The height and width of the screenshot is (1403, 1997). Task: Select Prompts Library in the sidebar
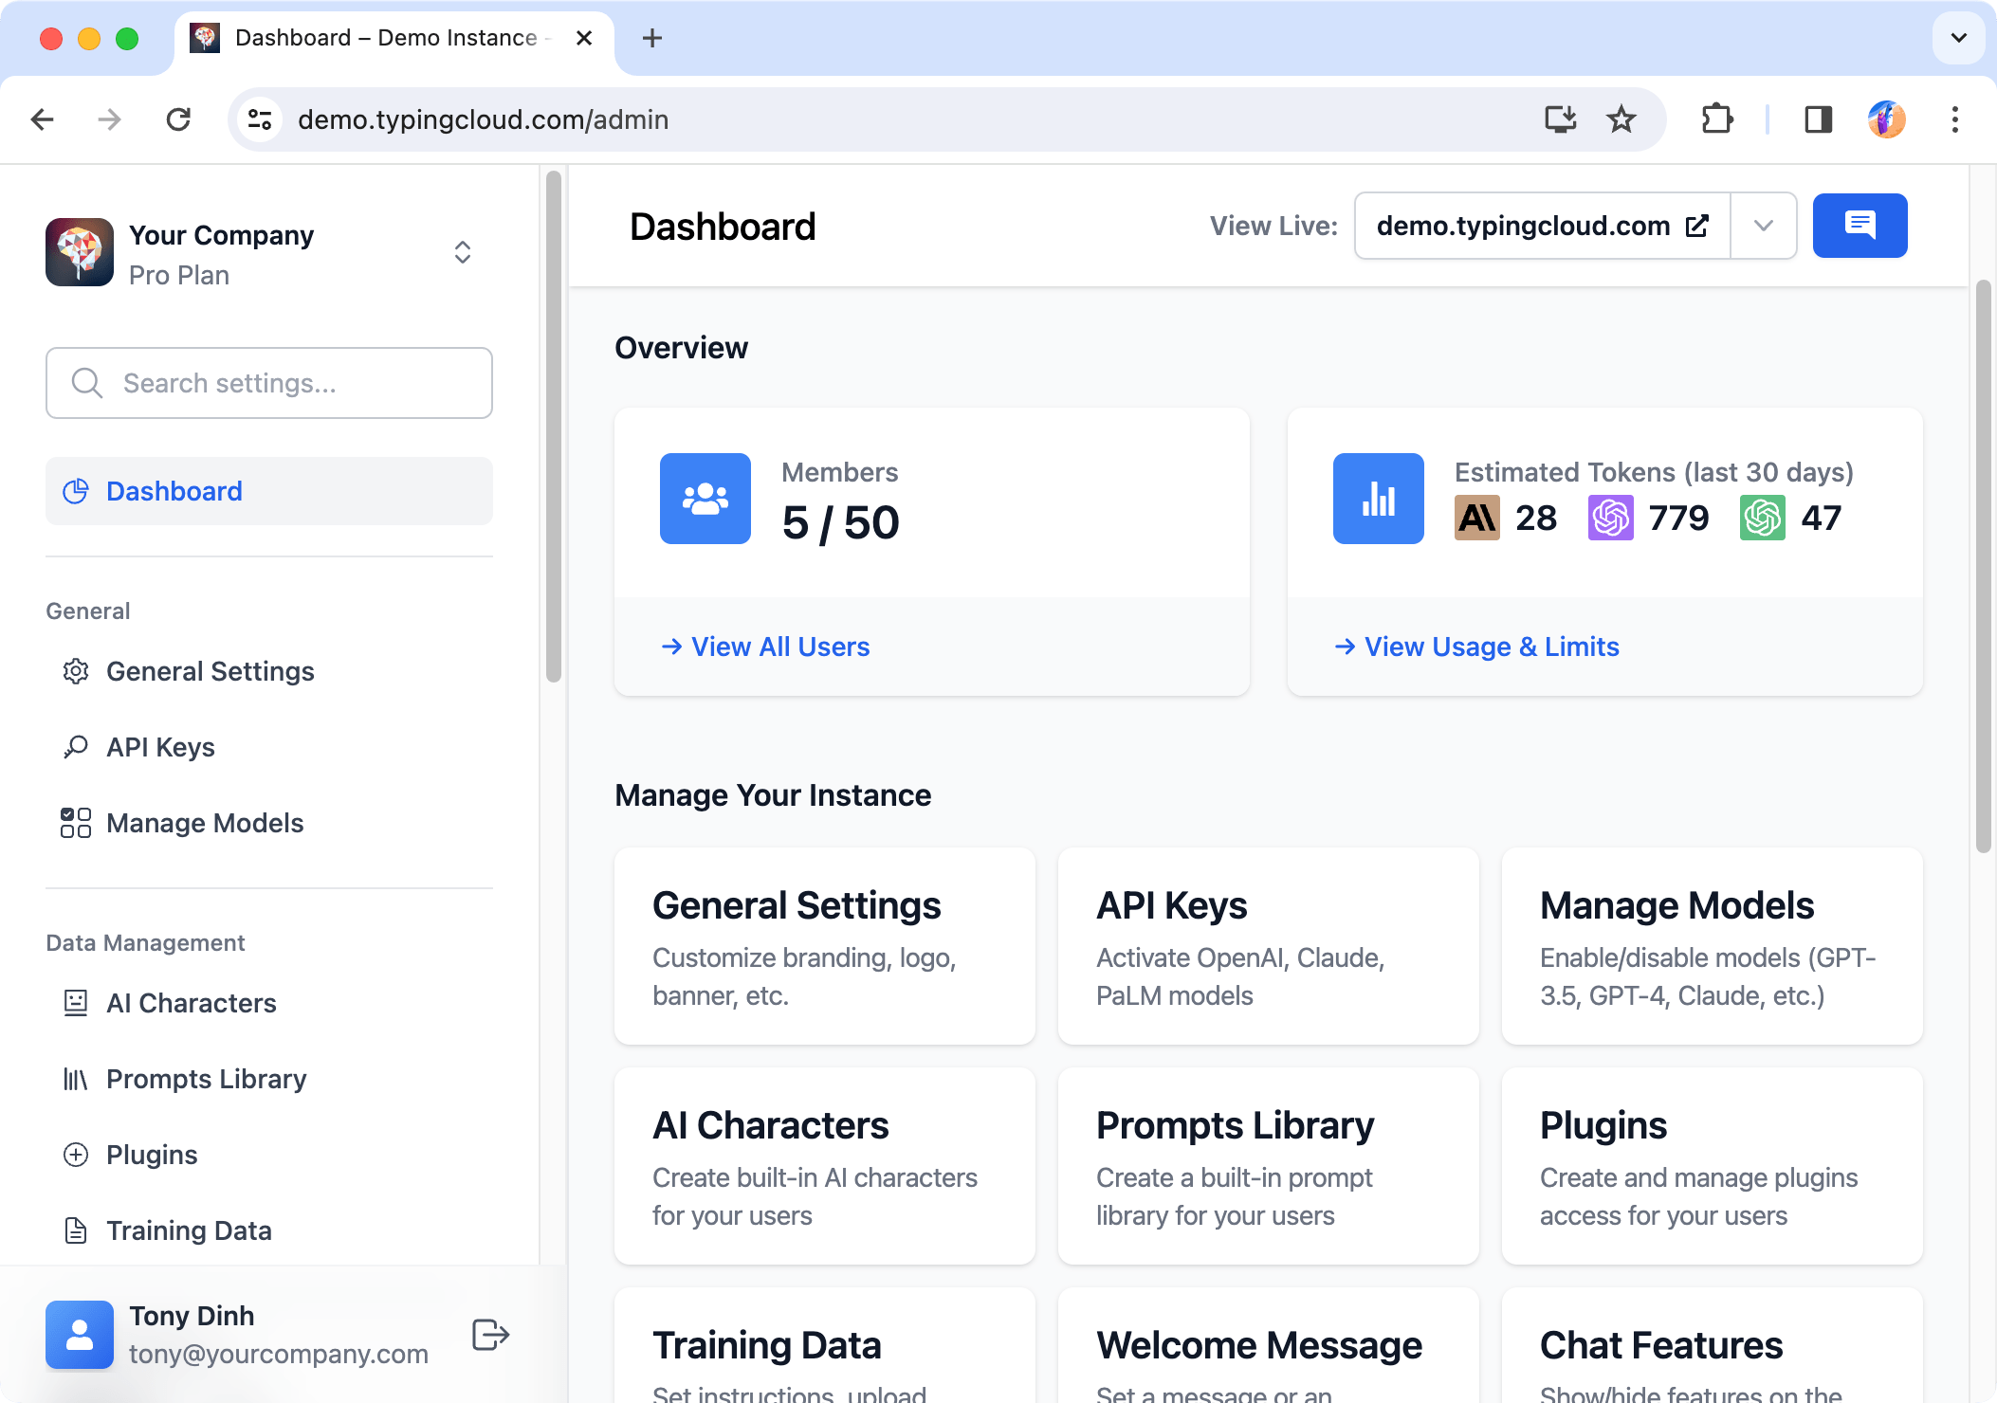coord(206,1079)
